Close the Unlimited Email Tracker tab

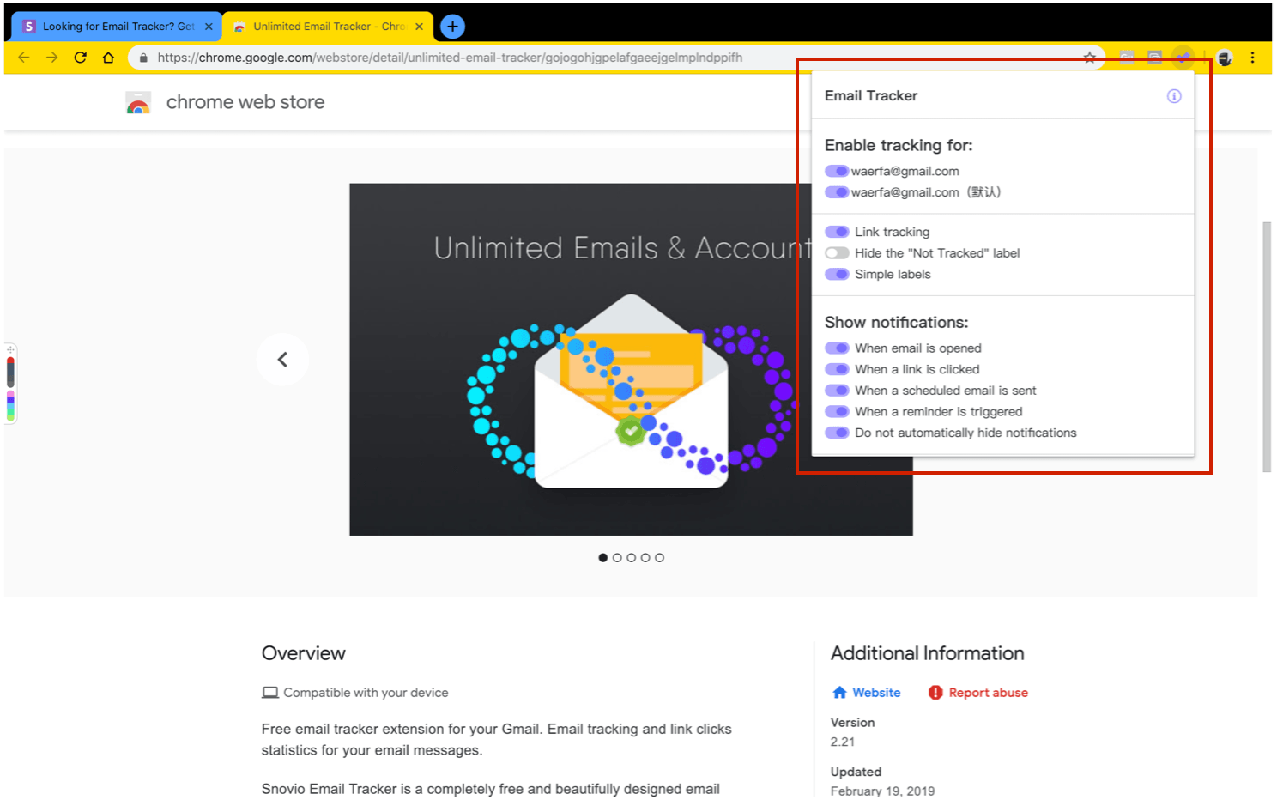click(419, 27)
